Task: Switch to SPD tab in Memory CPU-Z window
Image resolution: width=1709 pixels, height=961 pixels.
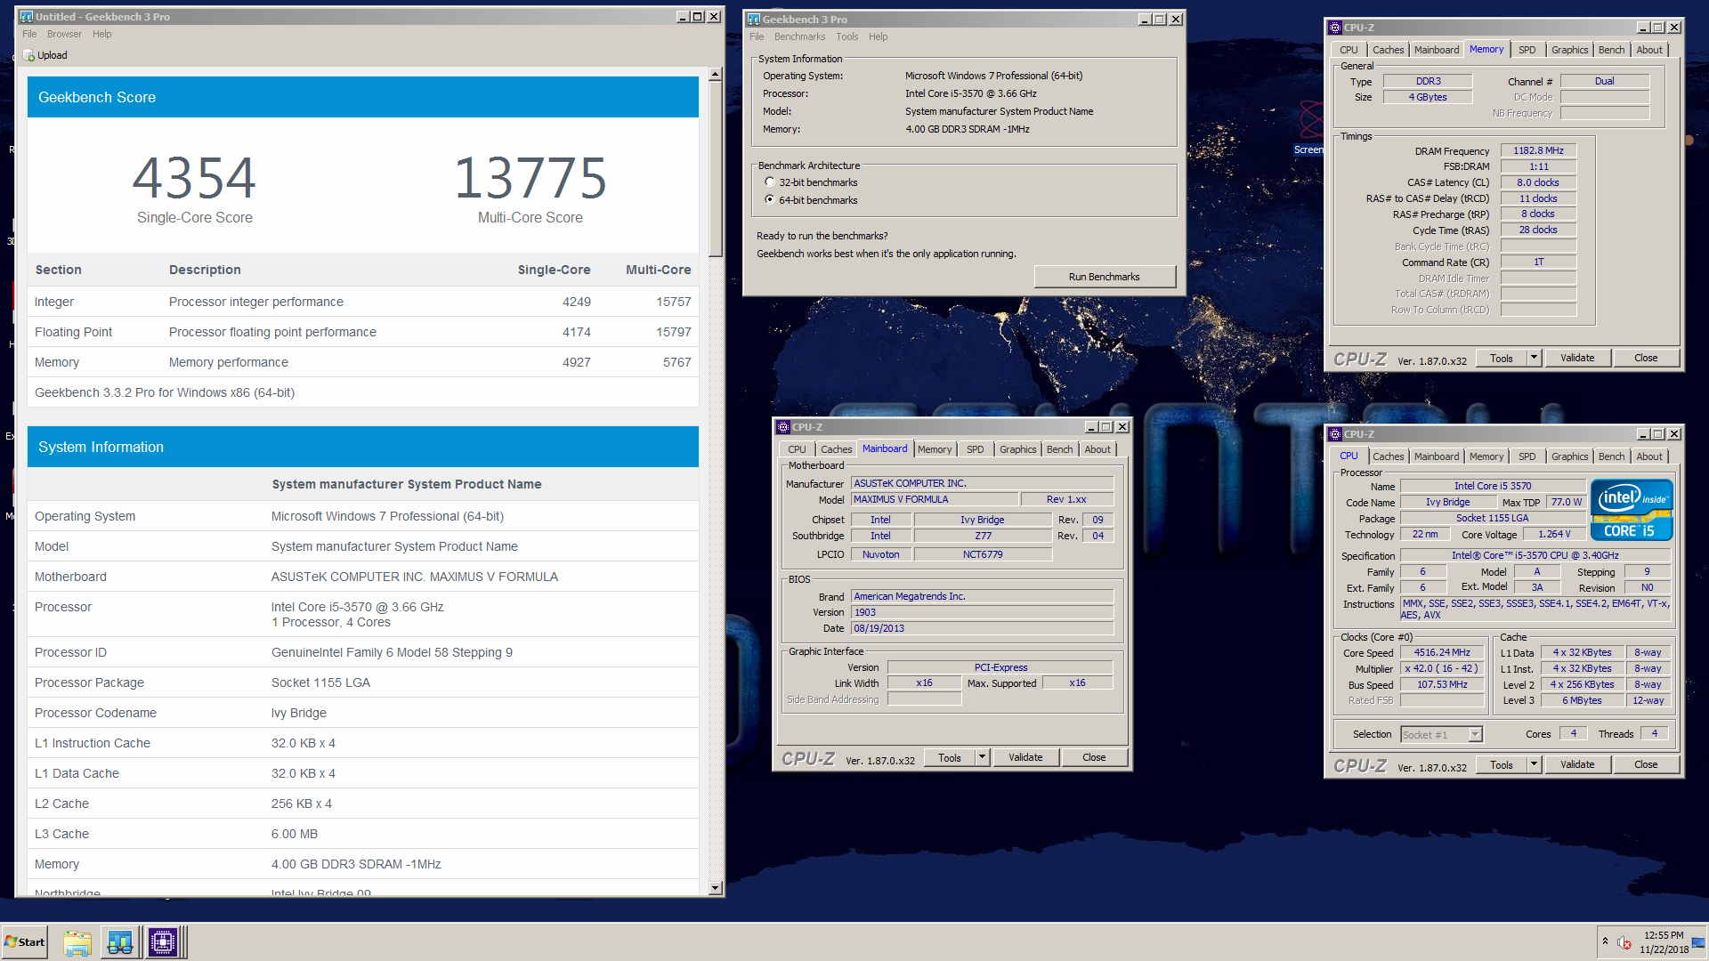Action: pyautogui.click(x=1527, y=51)
